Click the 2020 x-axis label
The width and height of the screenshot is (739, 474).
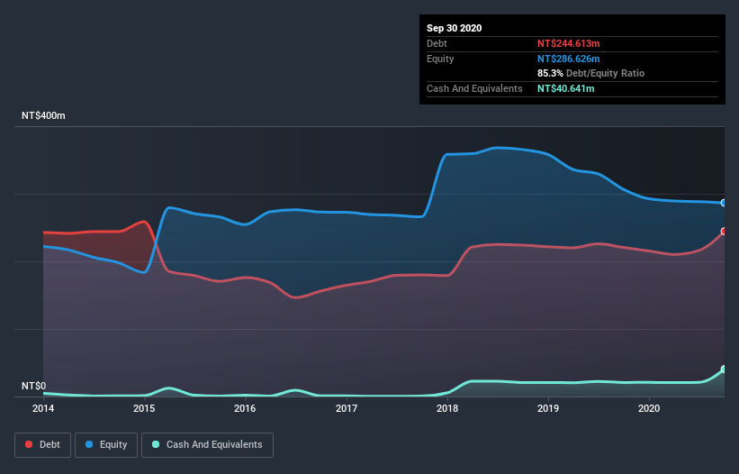649,408
